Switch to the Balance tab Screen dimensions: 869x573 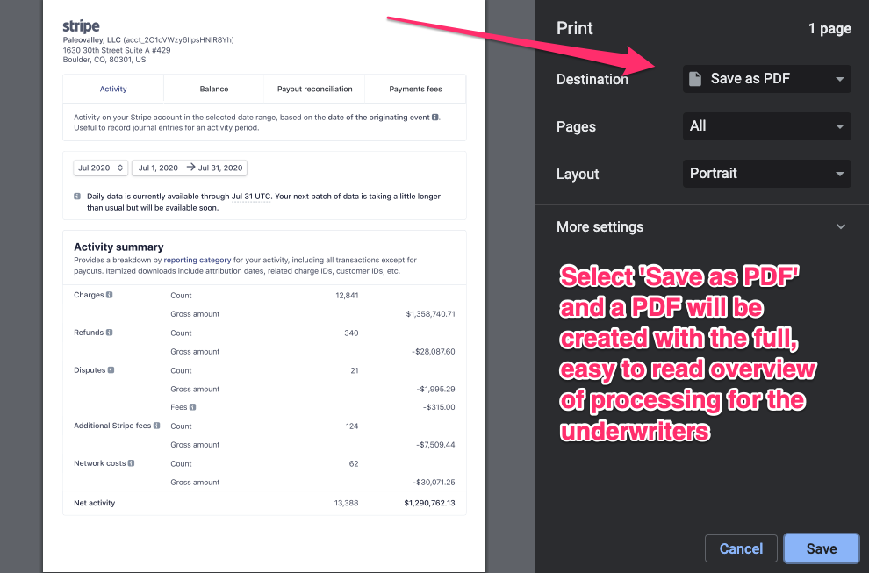click(214, 89)
